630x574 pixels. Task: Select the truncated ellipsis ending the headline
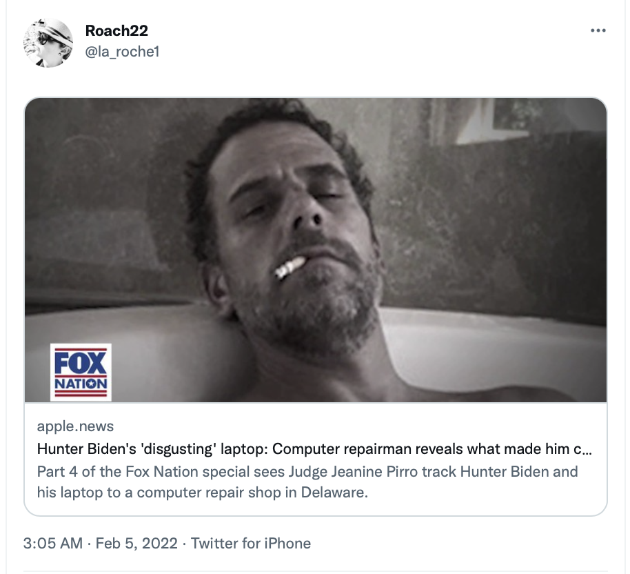(x=587, y=450)
